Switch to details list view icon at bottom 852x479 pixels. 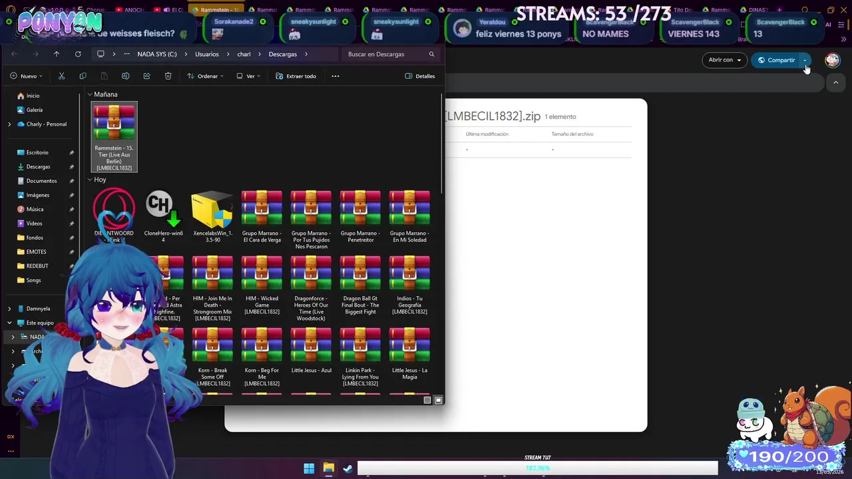pyautogui.click(x=427, y=400)
